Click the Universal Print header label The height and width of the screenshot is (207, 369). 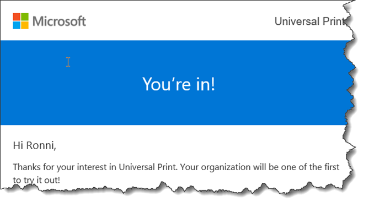(310, 21)
